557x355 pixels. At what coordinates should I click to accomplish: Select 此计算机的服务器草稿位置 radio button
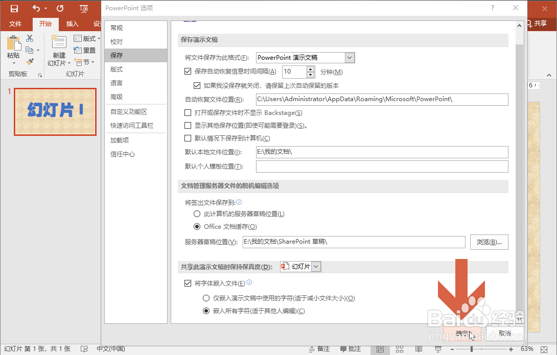point(197,214)
